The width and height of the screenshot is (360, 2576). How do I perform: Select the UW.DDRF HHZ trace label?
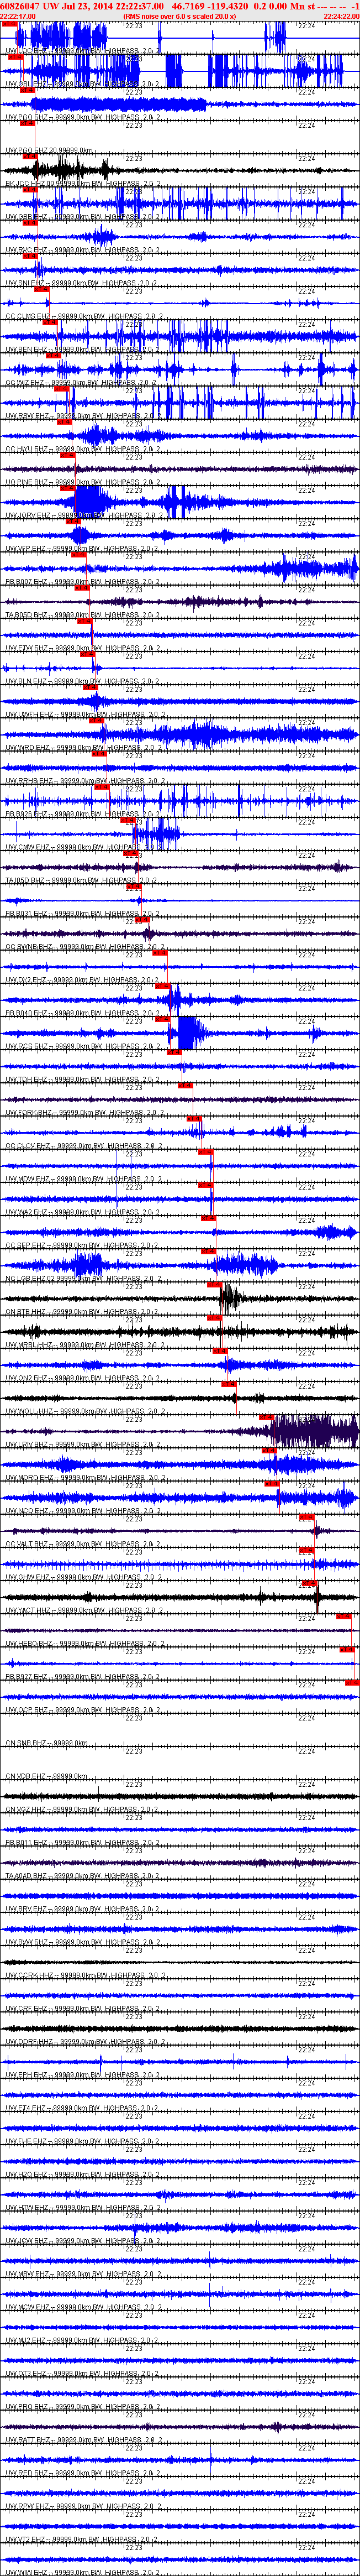click(85, 2041)
